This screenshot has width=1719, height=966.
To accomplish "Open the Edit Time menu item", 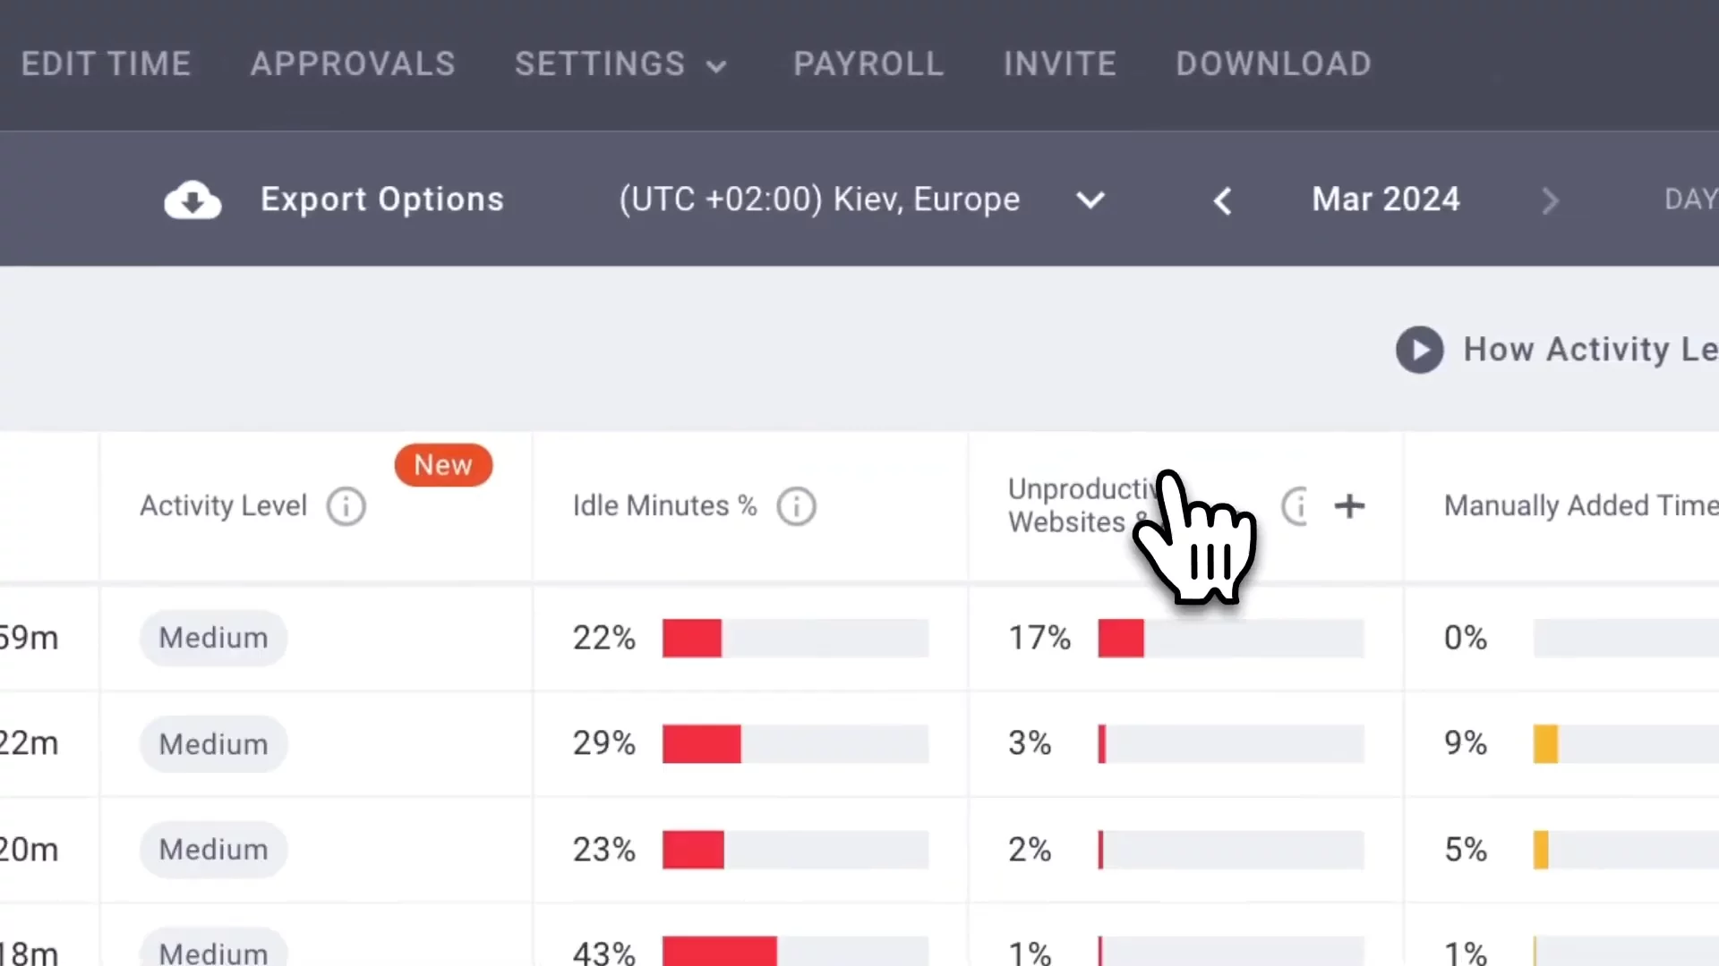I will coord(106,64).
